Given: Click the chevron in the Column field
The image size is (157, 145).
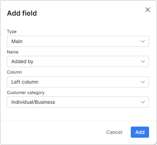Looking at the screenshot, I should point(143,82).
